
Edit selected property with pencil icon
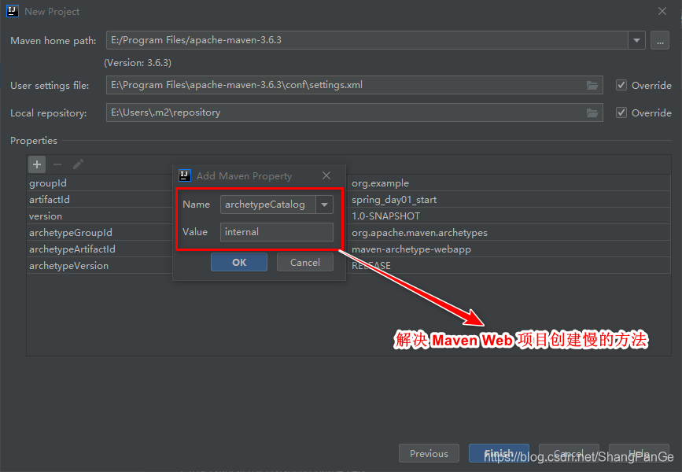tap(79, 164)
